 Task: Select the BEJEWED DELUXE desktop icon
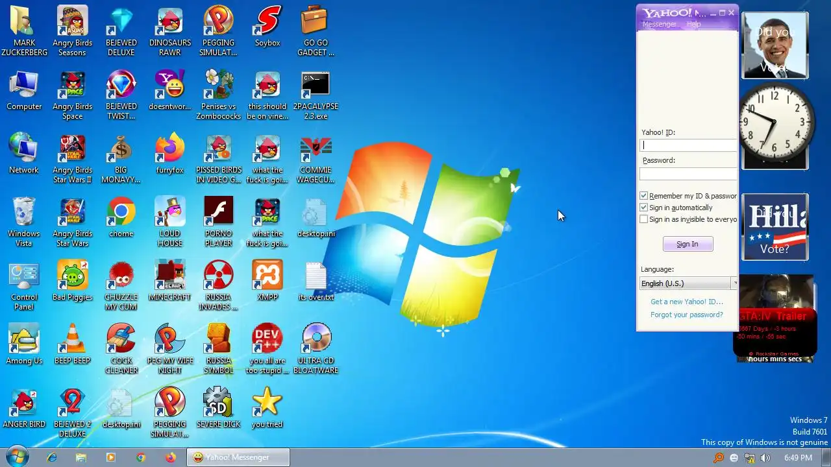(121, 31)
